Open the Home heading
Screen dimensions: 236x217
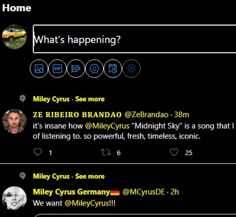17,8
